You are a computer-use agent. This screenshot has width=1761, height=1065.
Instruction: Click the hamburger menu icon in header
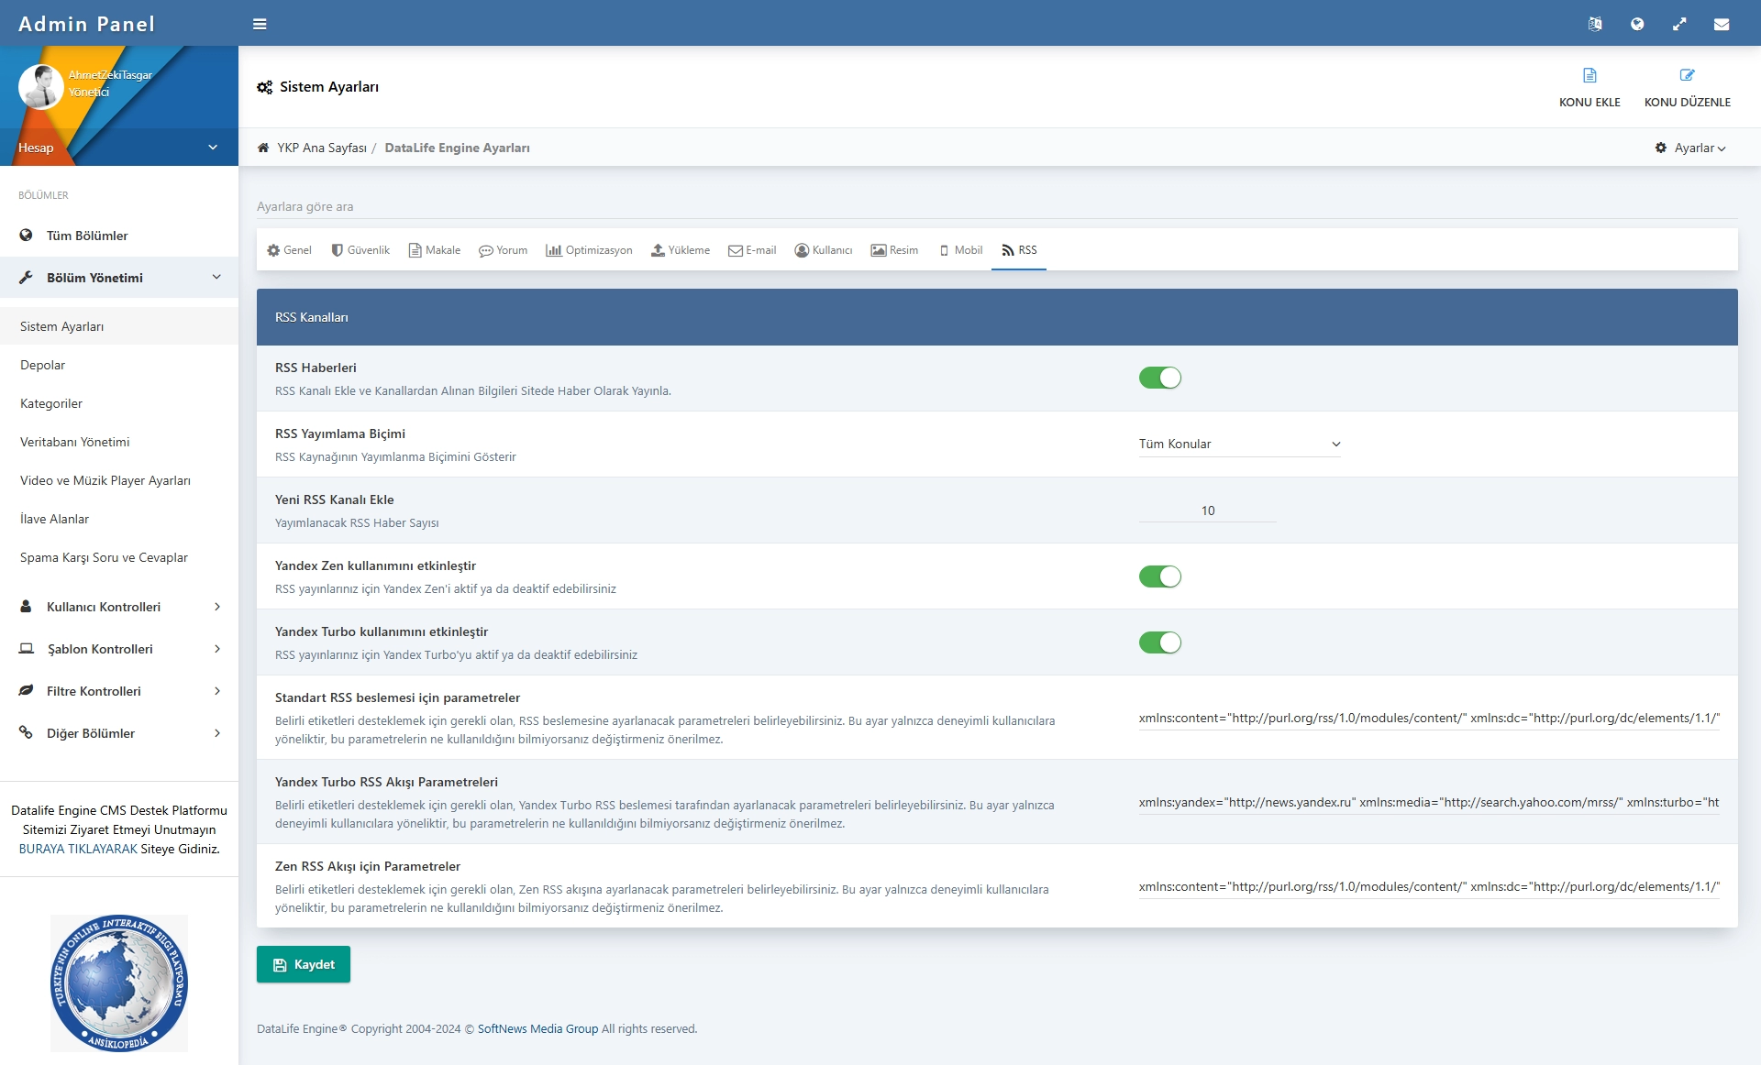(260, 24)
